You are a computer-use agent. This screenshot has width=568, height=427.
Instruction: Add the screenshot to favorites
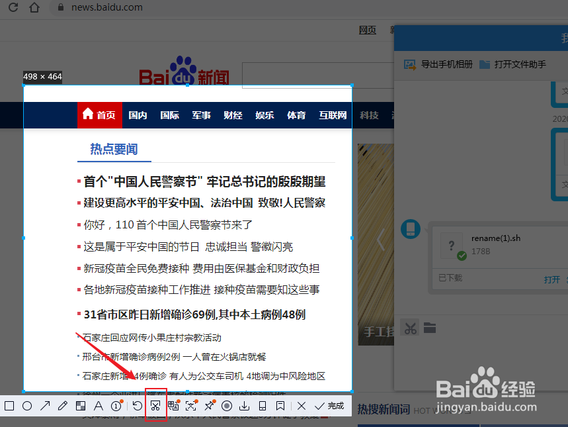tap(280, 406)
